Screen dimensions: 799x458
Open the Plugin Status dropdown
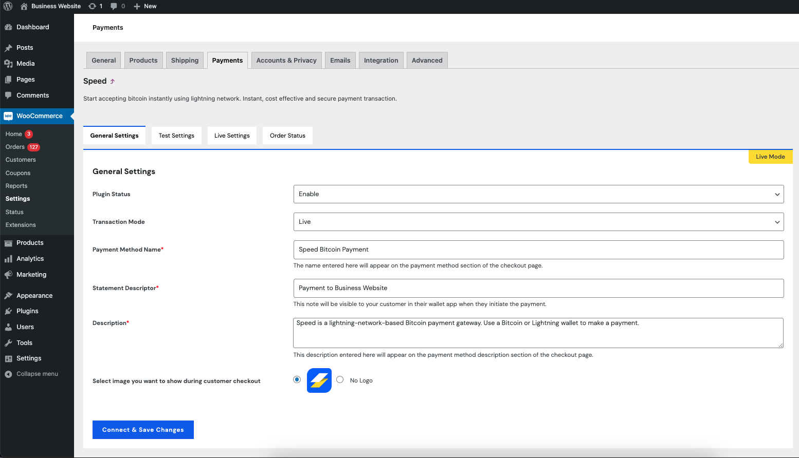pos(538,194)
